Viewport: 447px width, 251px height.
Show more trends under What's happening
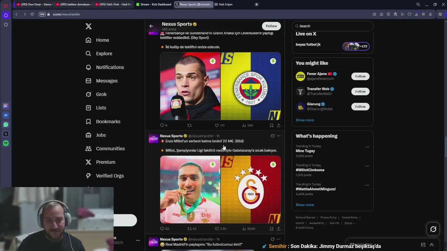[x=305, y=205]
